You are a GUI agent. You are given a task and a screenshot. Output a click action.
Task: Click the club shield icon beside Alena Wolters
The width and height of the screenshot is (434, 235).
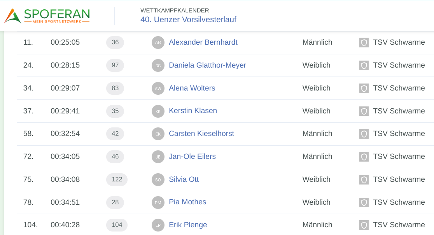[x=364, y=89]
